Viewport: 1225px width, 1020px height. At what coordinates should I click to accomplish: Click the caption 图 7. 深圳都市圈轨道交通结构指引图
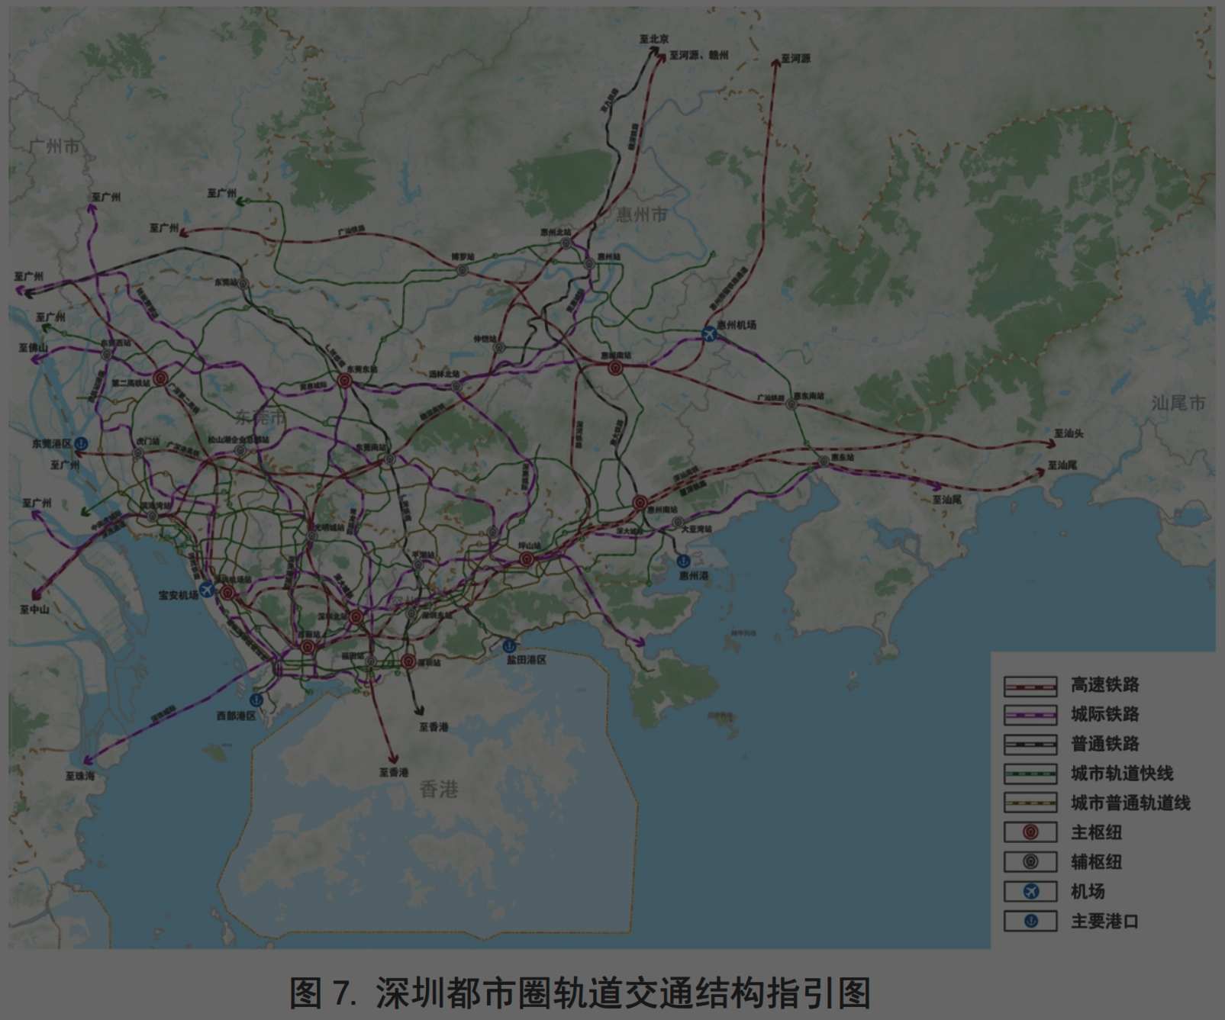pos(580,993)
